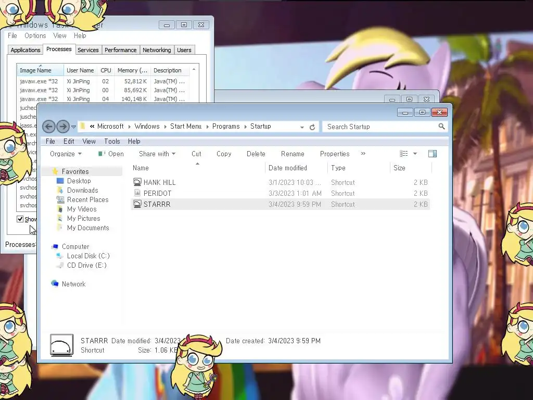Select Computer in the navigation pane

[75, 246]
